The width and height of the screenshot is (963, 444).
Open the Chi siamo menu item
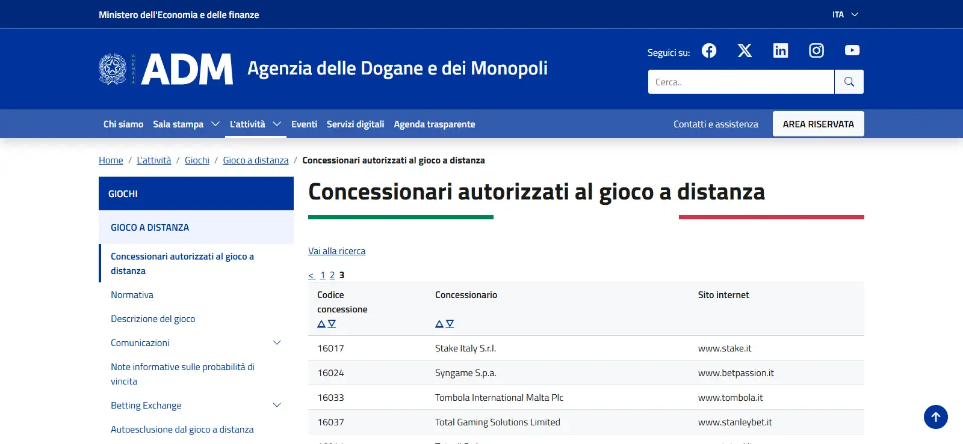123,124
